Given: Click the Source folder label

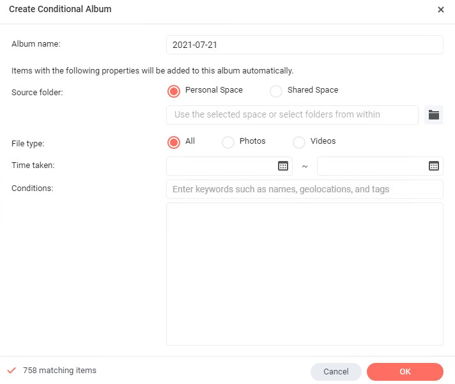Looking at the screenshot, I should (x=37, y=92).
